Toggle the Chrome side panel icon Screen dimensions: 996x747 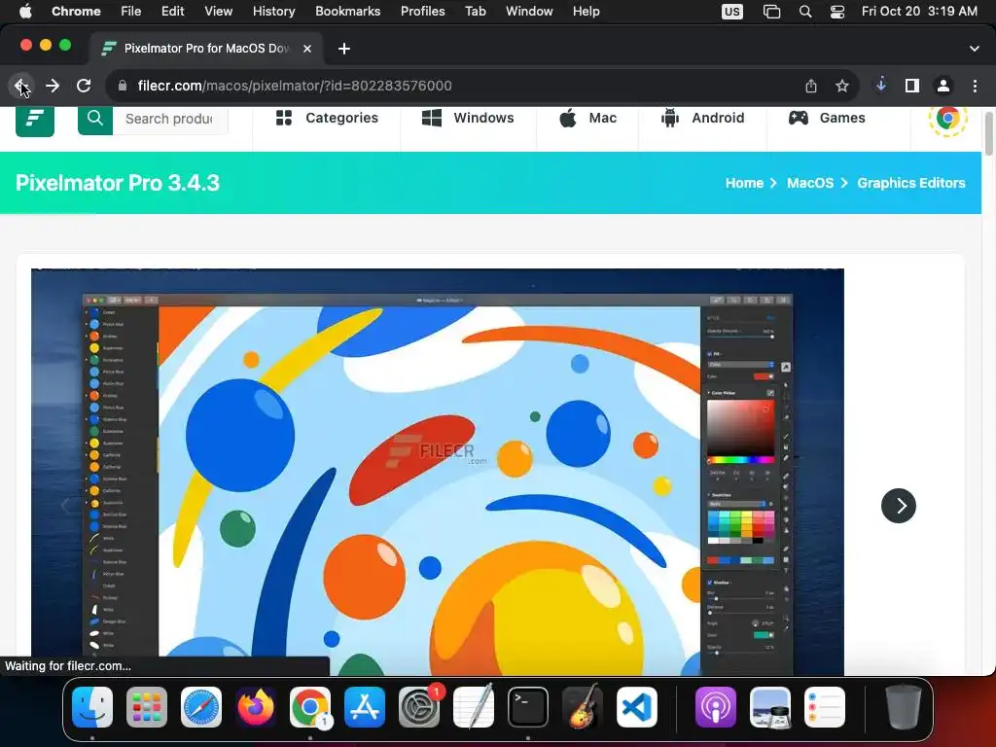(x=912, y=86)
